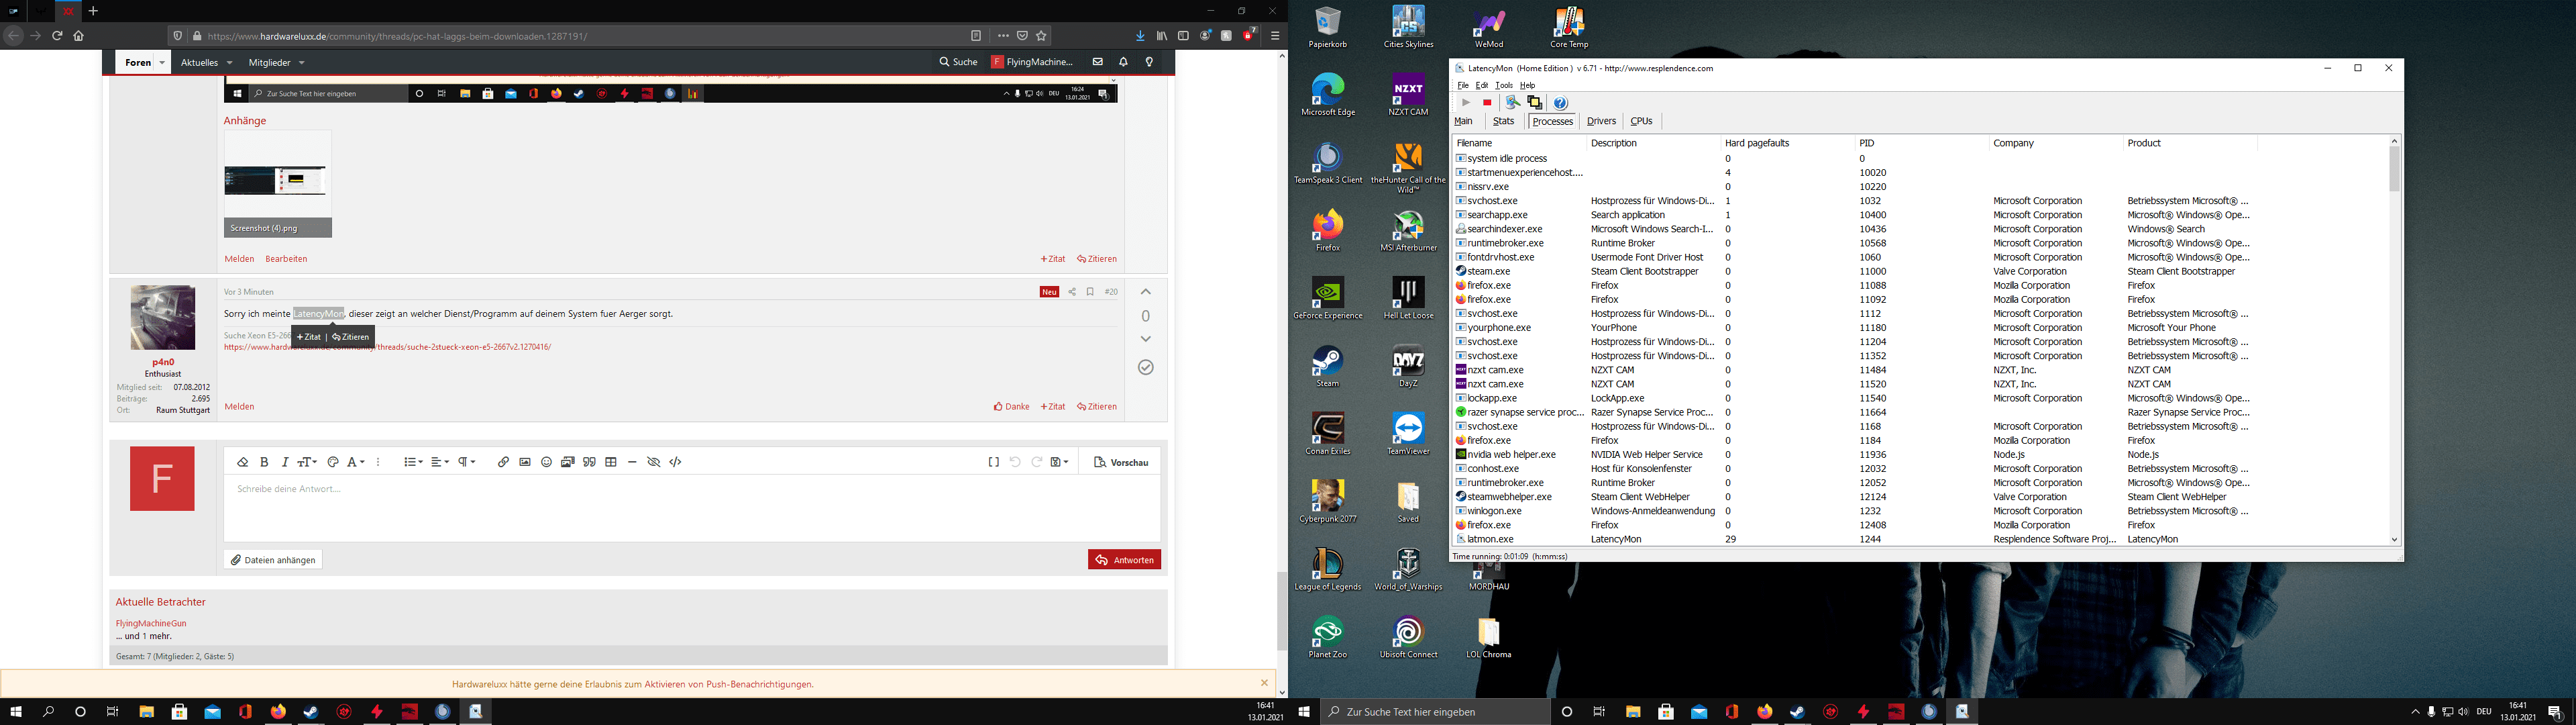
Task: Click the red Stop monitoring button in LatencyMon
Action: 1487,103
